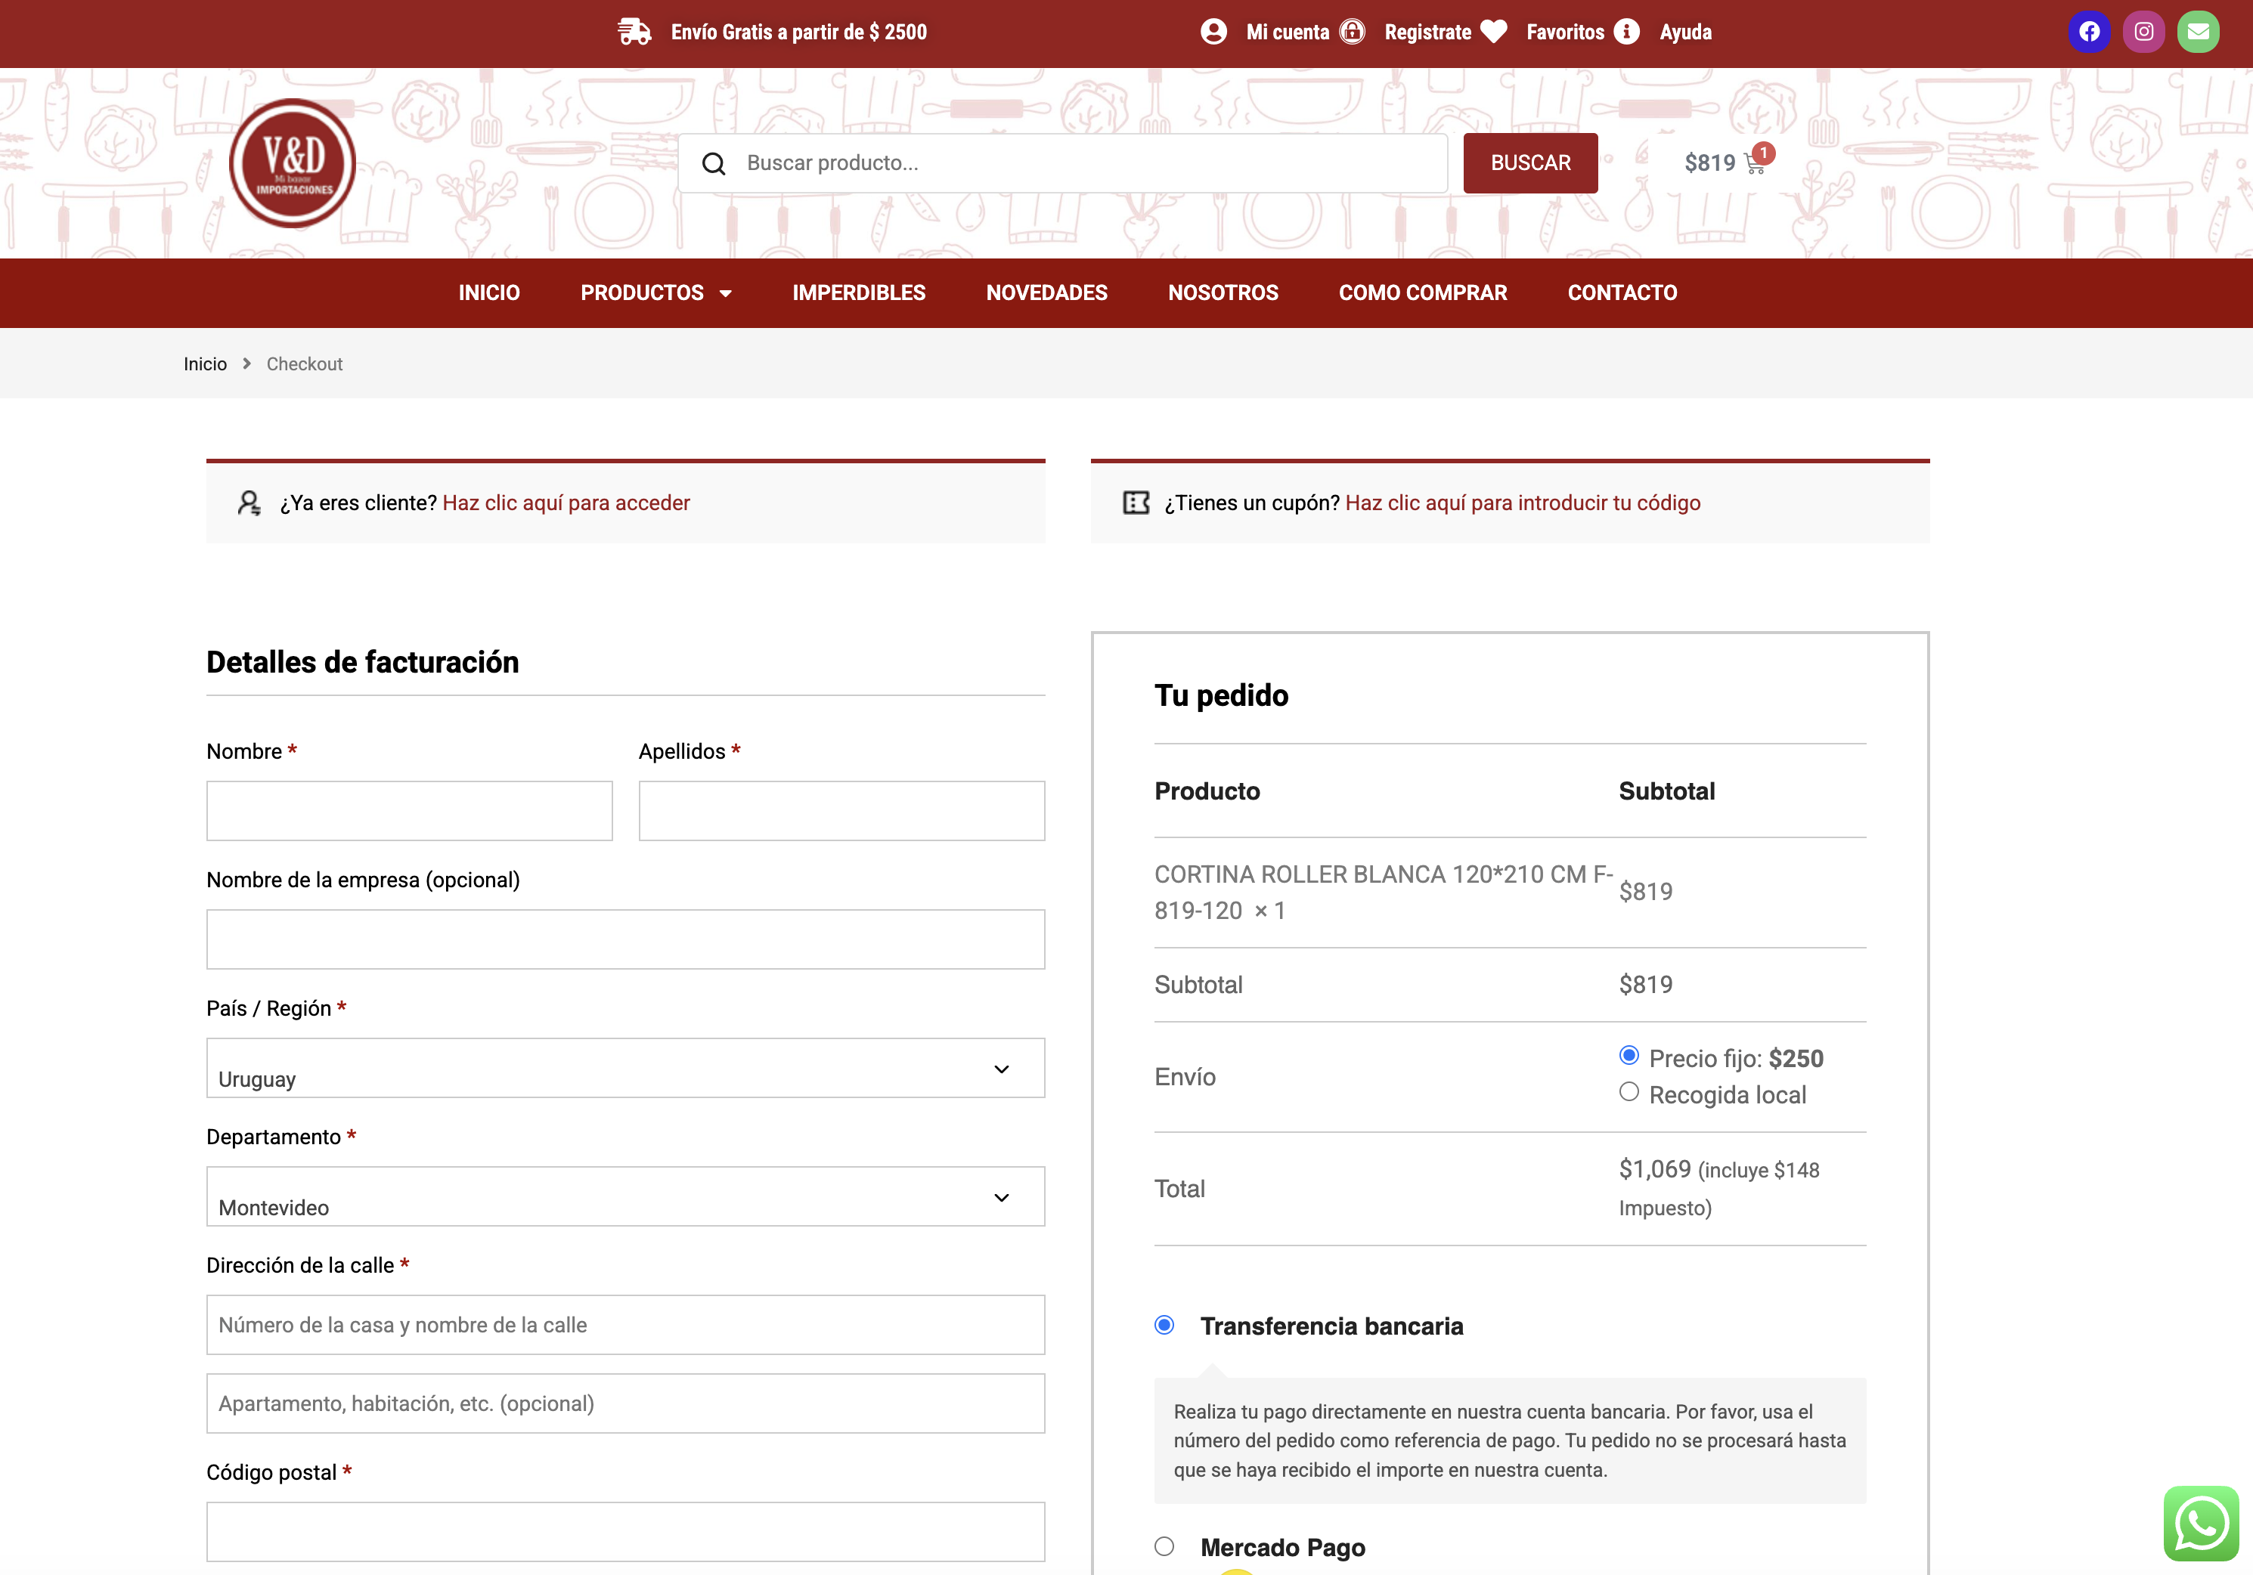Click the V&D Importaciones logo
This screenshot has height=1575, width=2253.
(x=293, y=162)
